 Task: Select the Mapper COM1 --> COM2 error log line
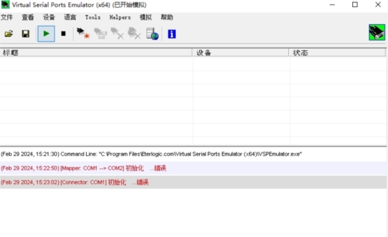click(193, 168)
